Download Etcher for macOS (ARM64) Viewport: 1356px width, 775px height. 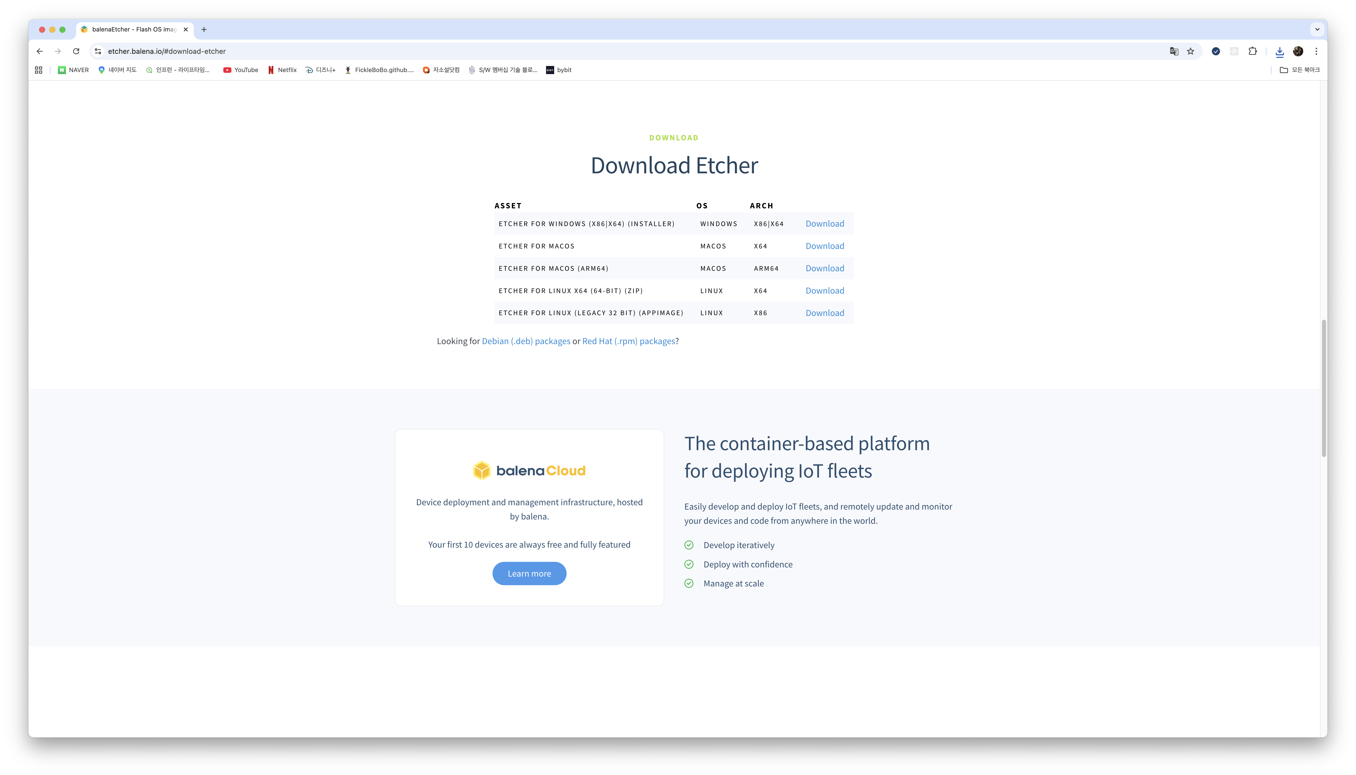(824, 268)
